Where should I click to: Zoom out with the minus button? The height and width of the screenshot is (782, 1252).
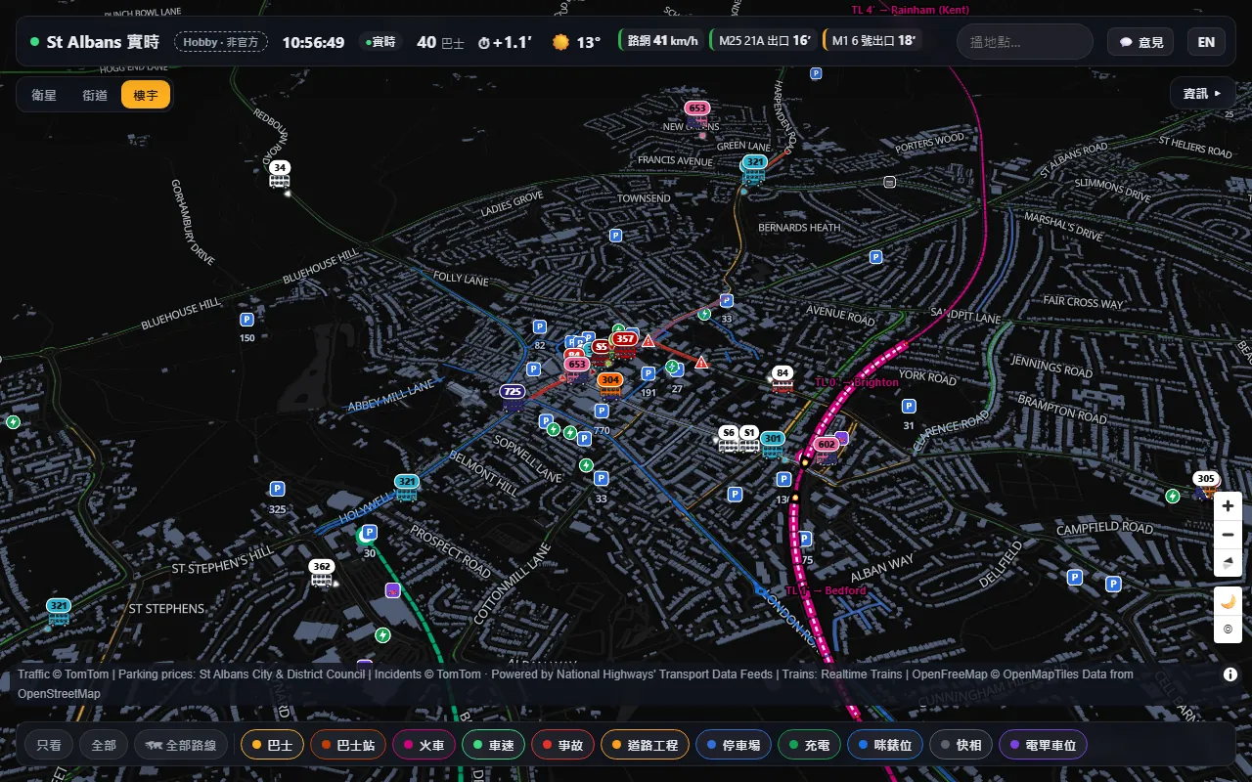coord(1229,535)
